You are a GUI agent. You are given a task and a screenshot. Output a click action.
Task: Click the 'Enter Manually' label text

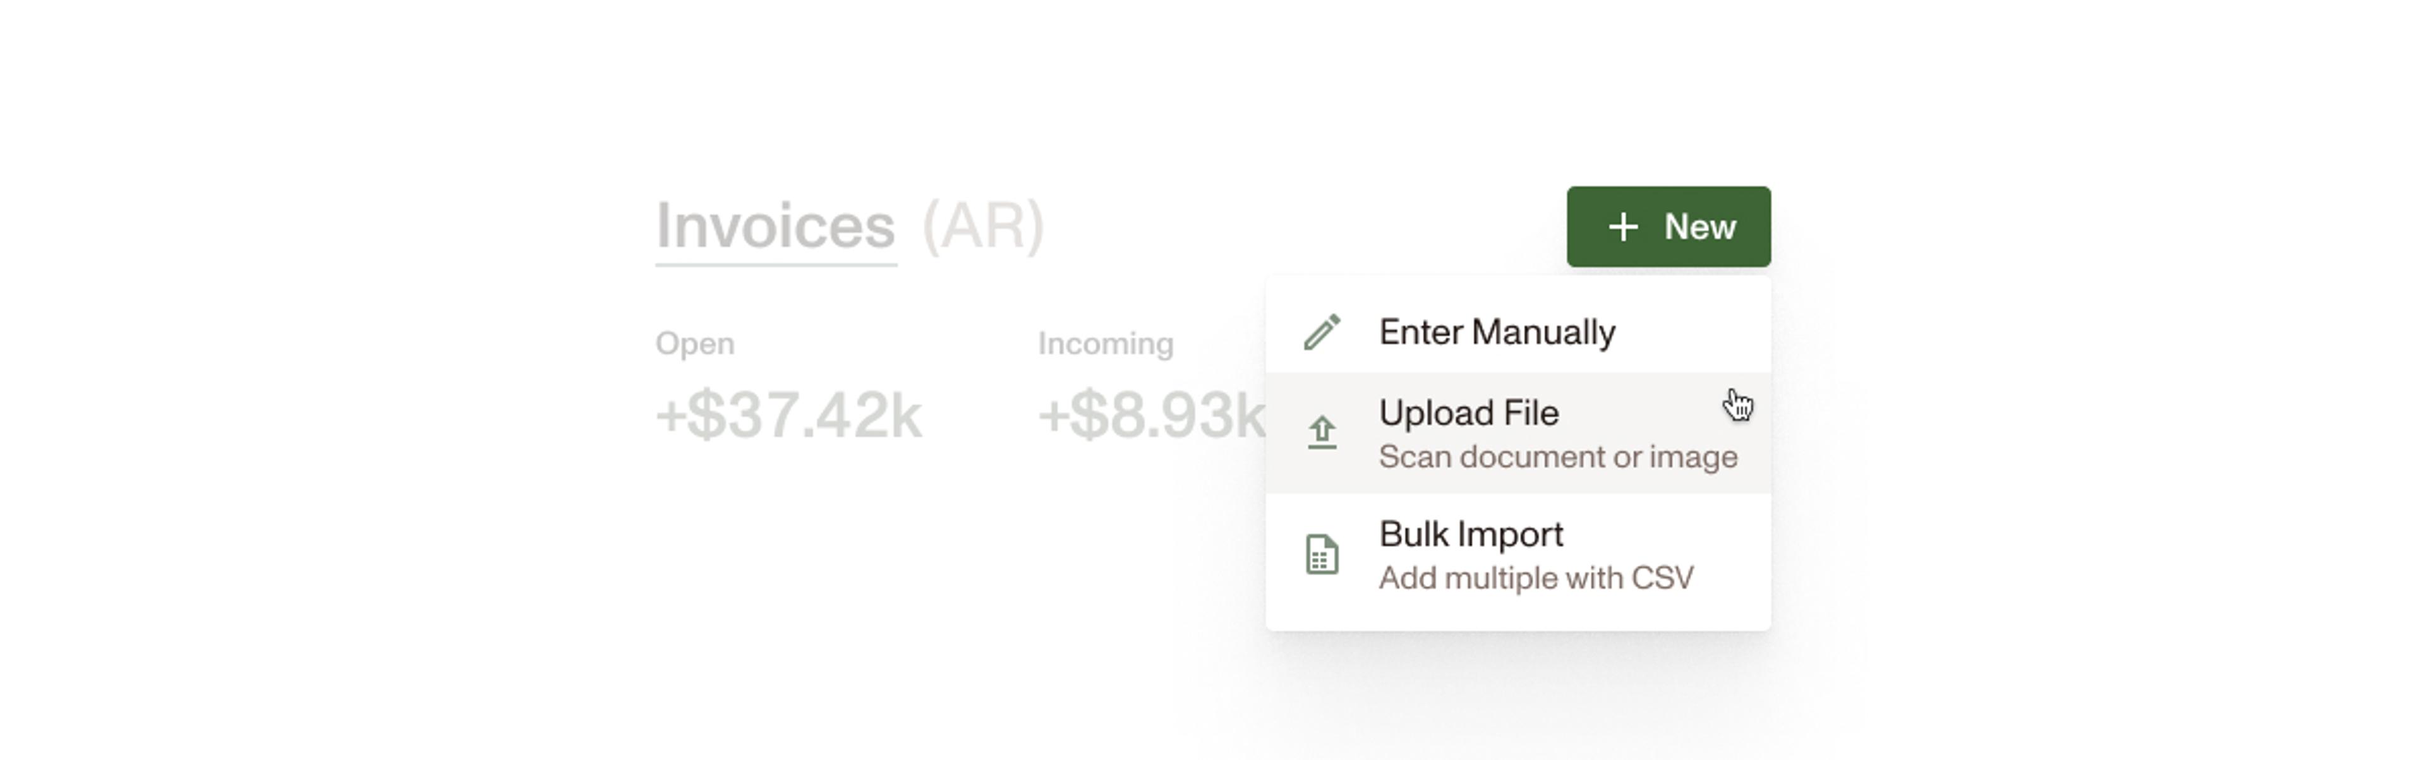click(x=1497, y=332)
